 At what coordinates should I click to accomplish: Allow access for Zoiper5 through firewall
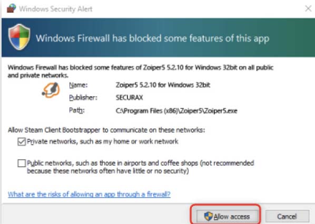227,217
